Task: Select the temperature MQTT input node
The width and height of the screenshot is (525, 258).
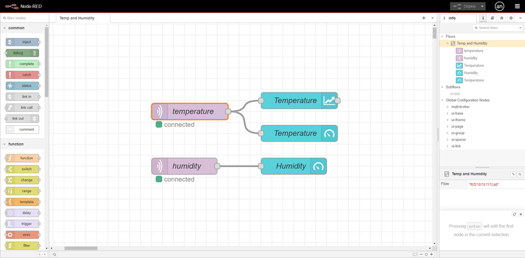Action: coord(190,111)
